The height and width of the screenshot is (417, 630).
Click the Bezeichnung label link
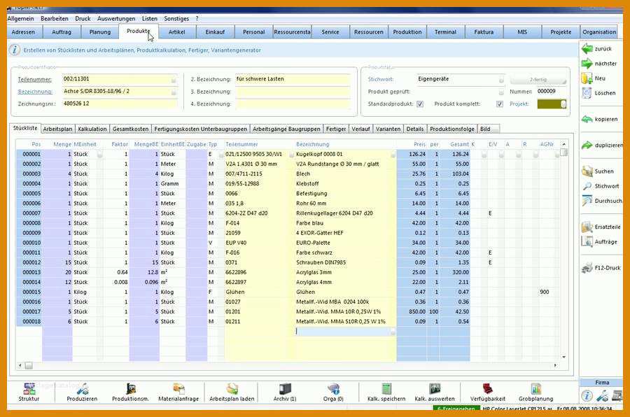[x=35, y=92]
